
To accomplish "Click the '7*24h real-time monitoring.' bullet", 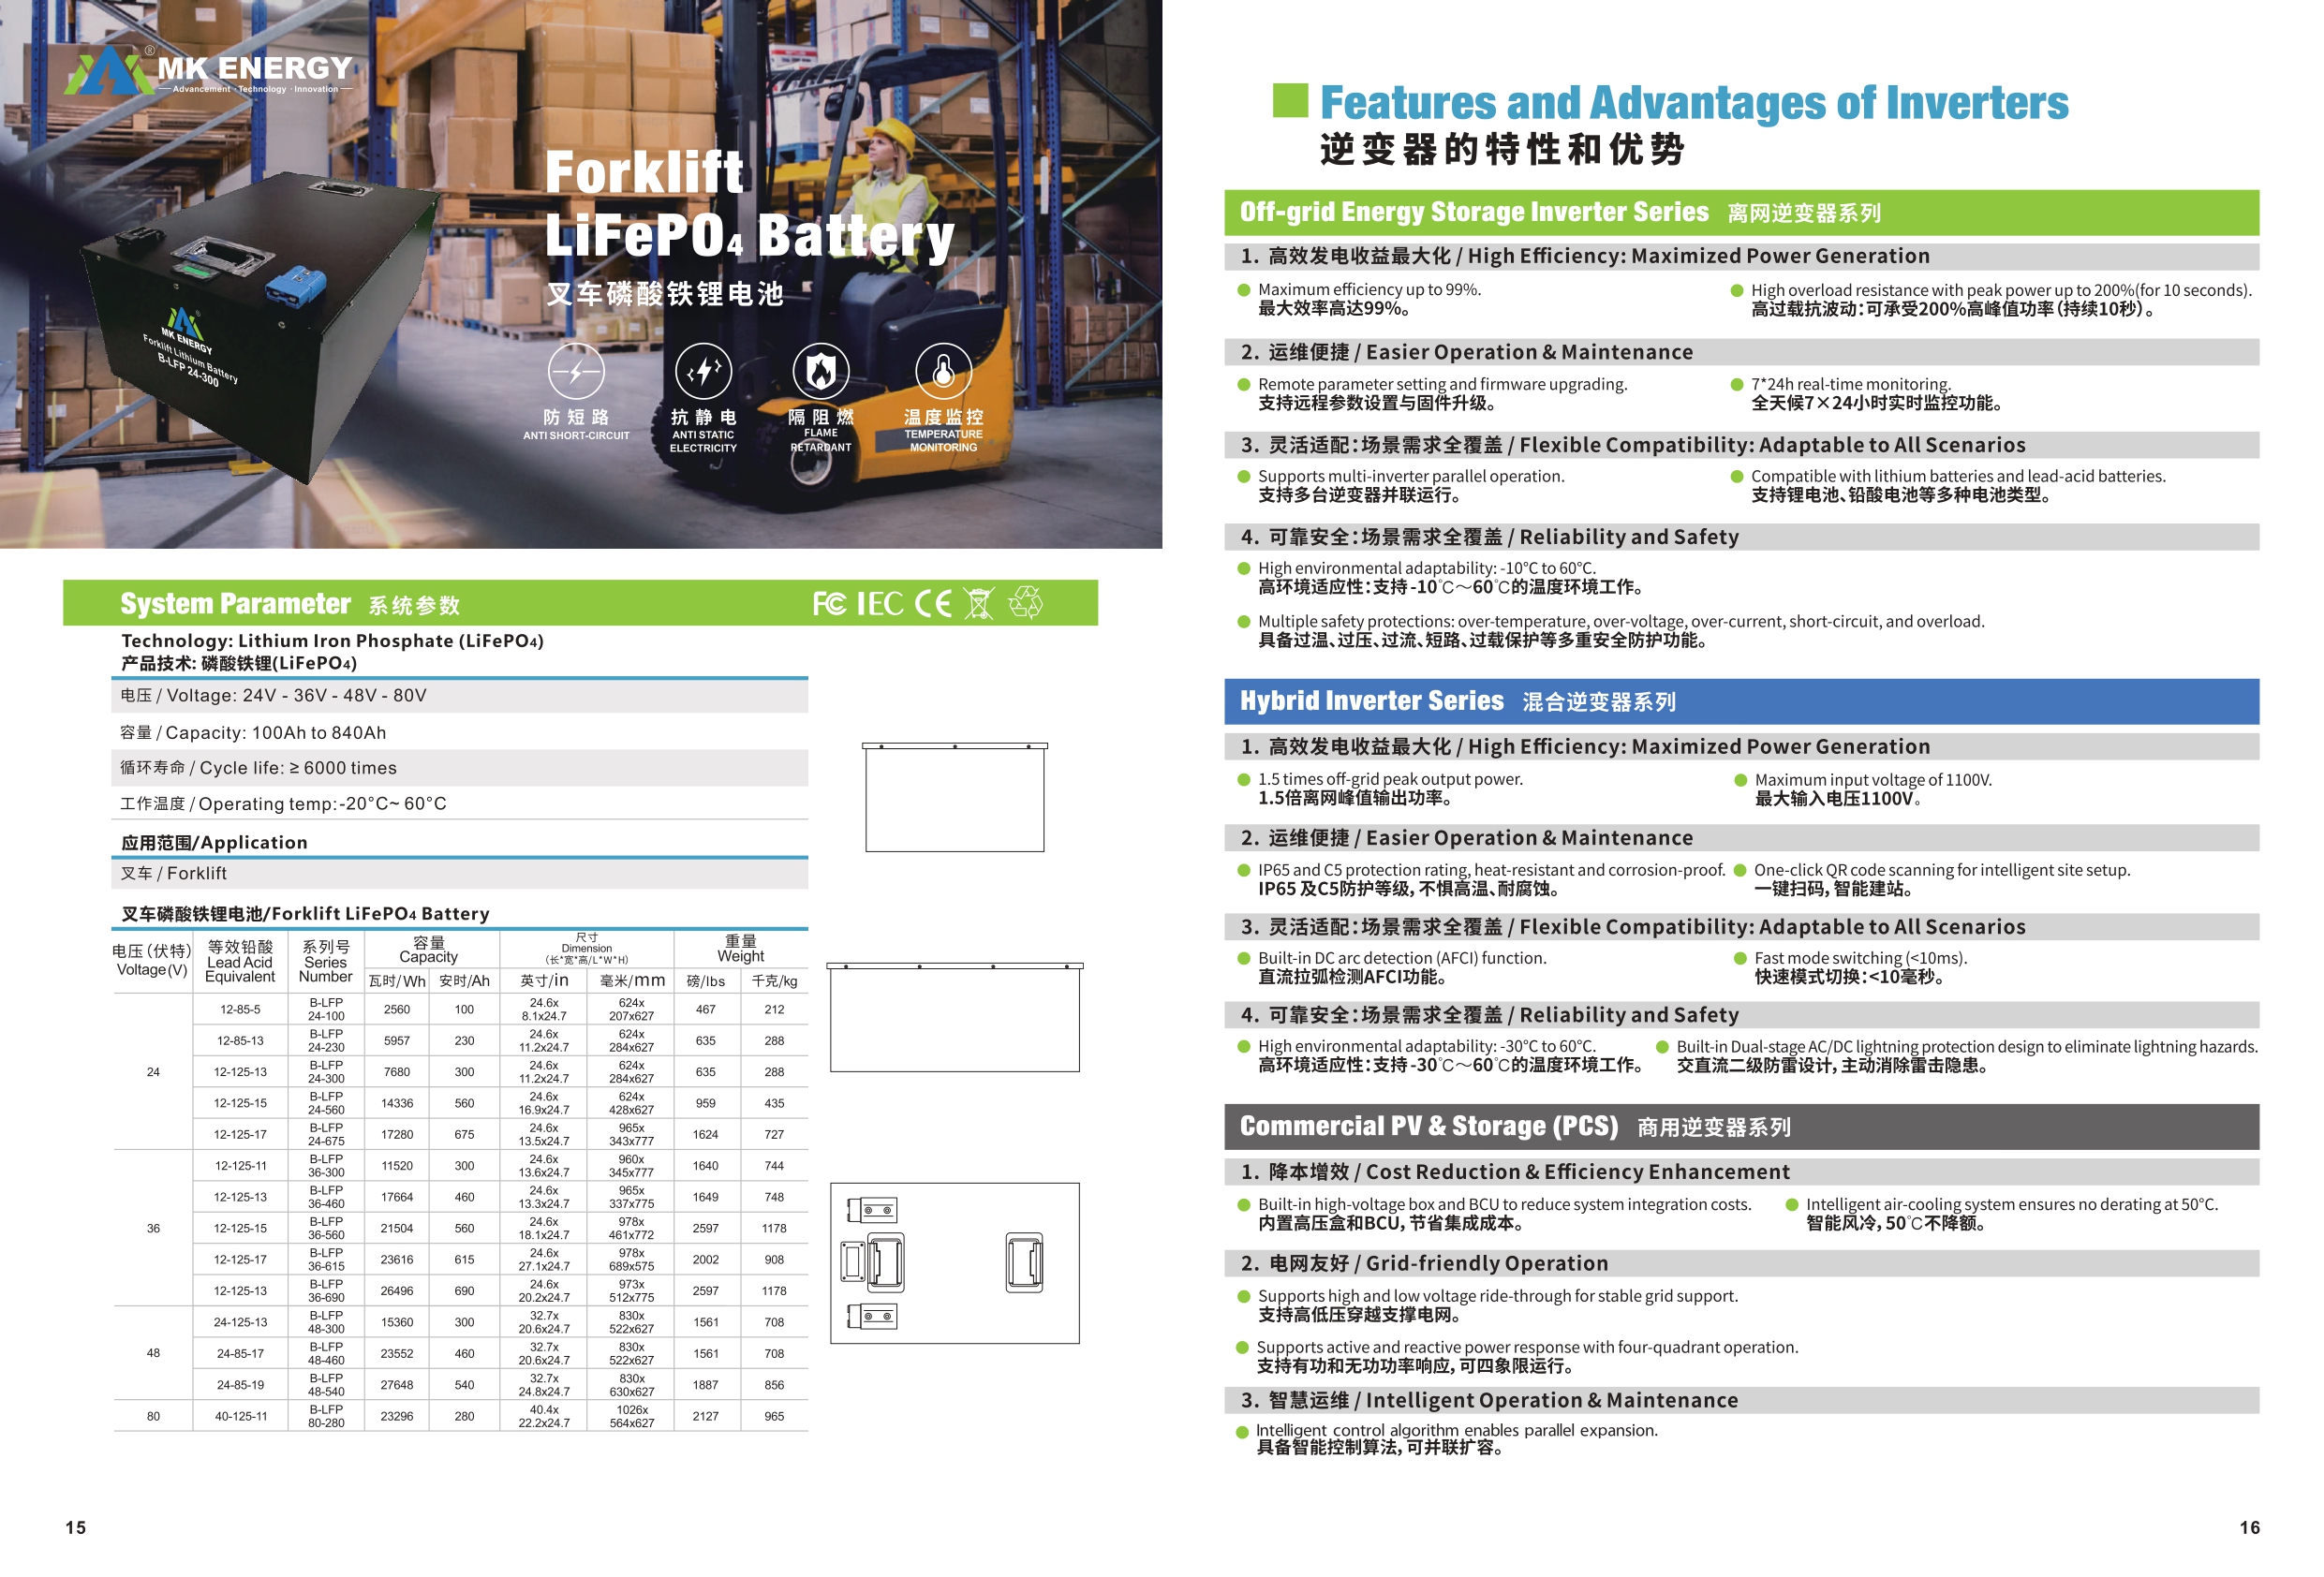I will [x=1850, y=384].
